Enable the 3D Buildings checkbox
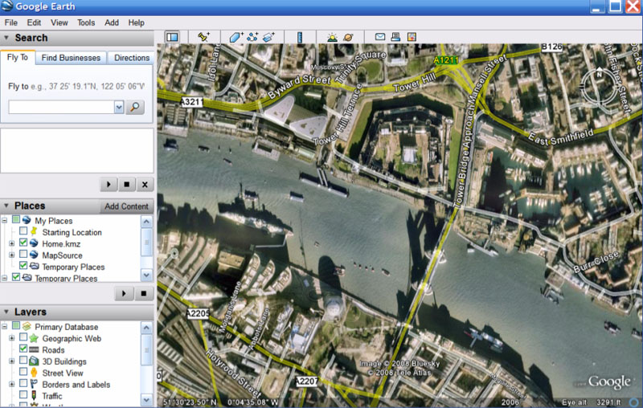 pos(23,360)
